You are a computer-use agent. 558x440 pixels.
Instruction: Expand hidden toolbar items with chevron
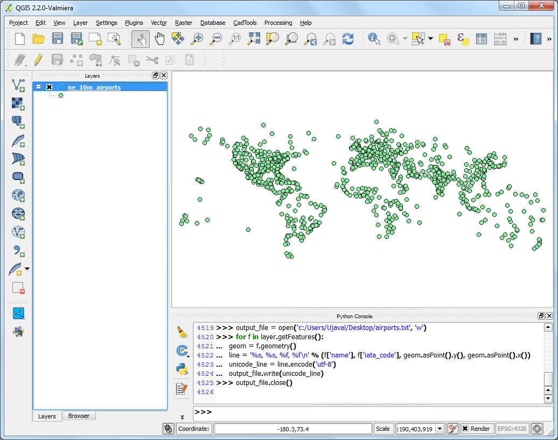click(x=515, y=39)
